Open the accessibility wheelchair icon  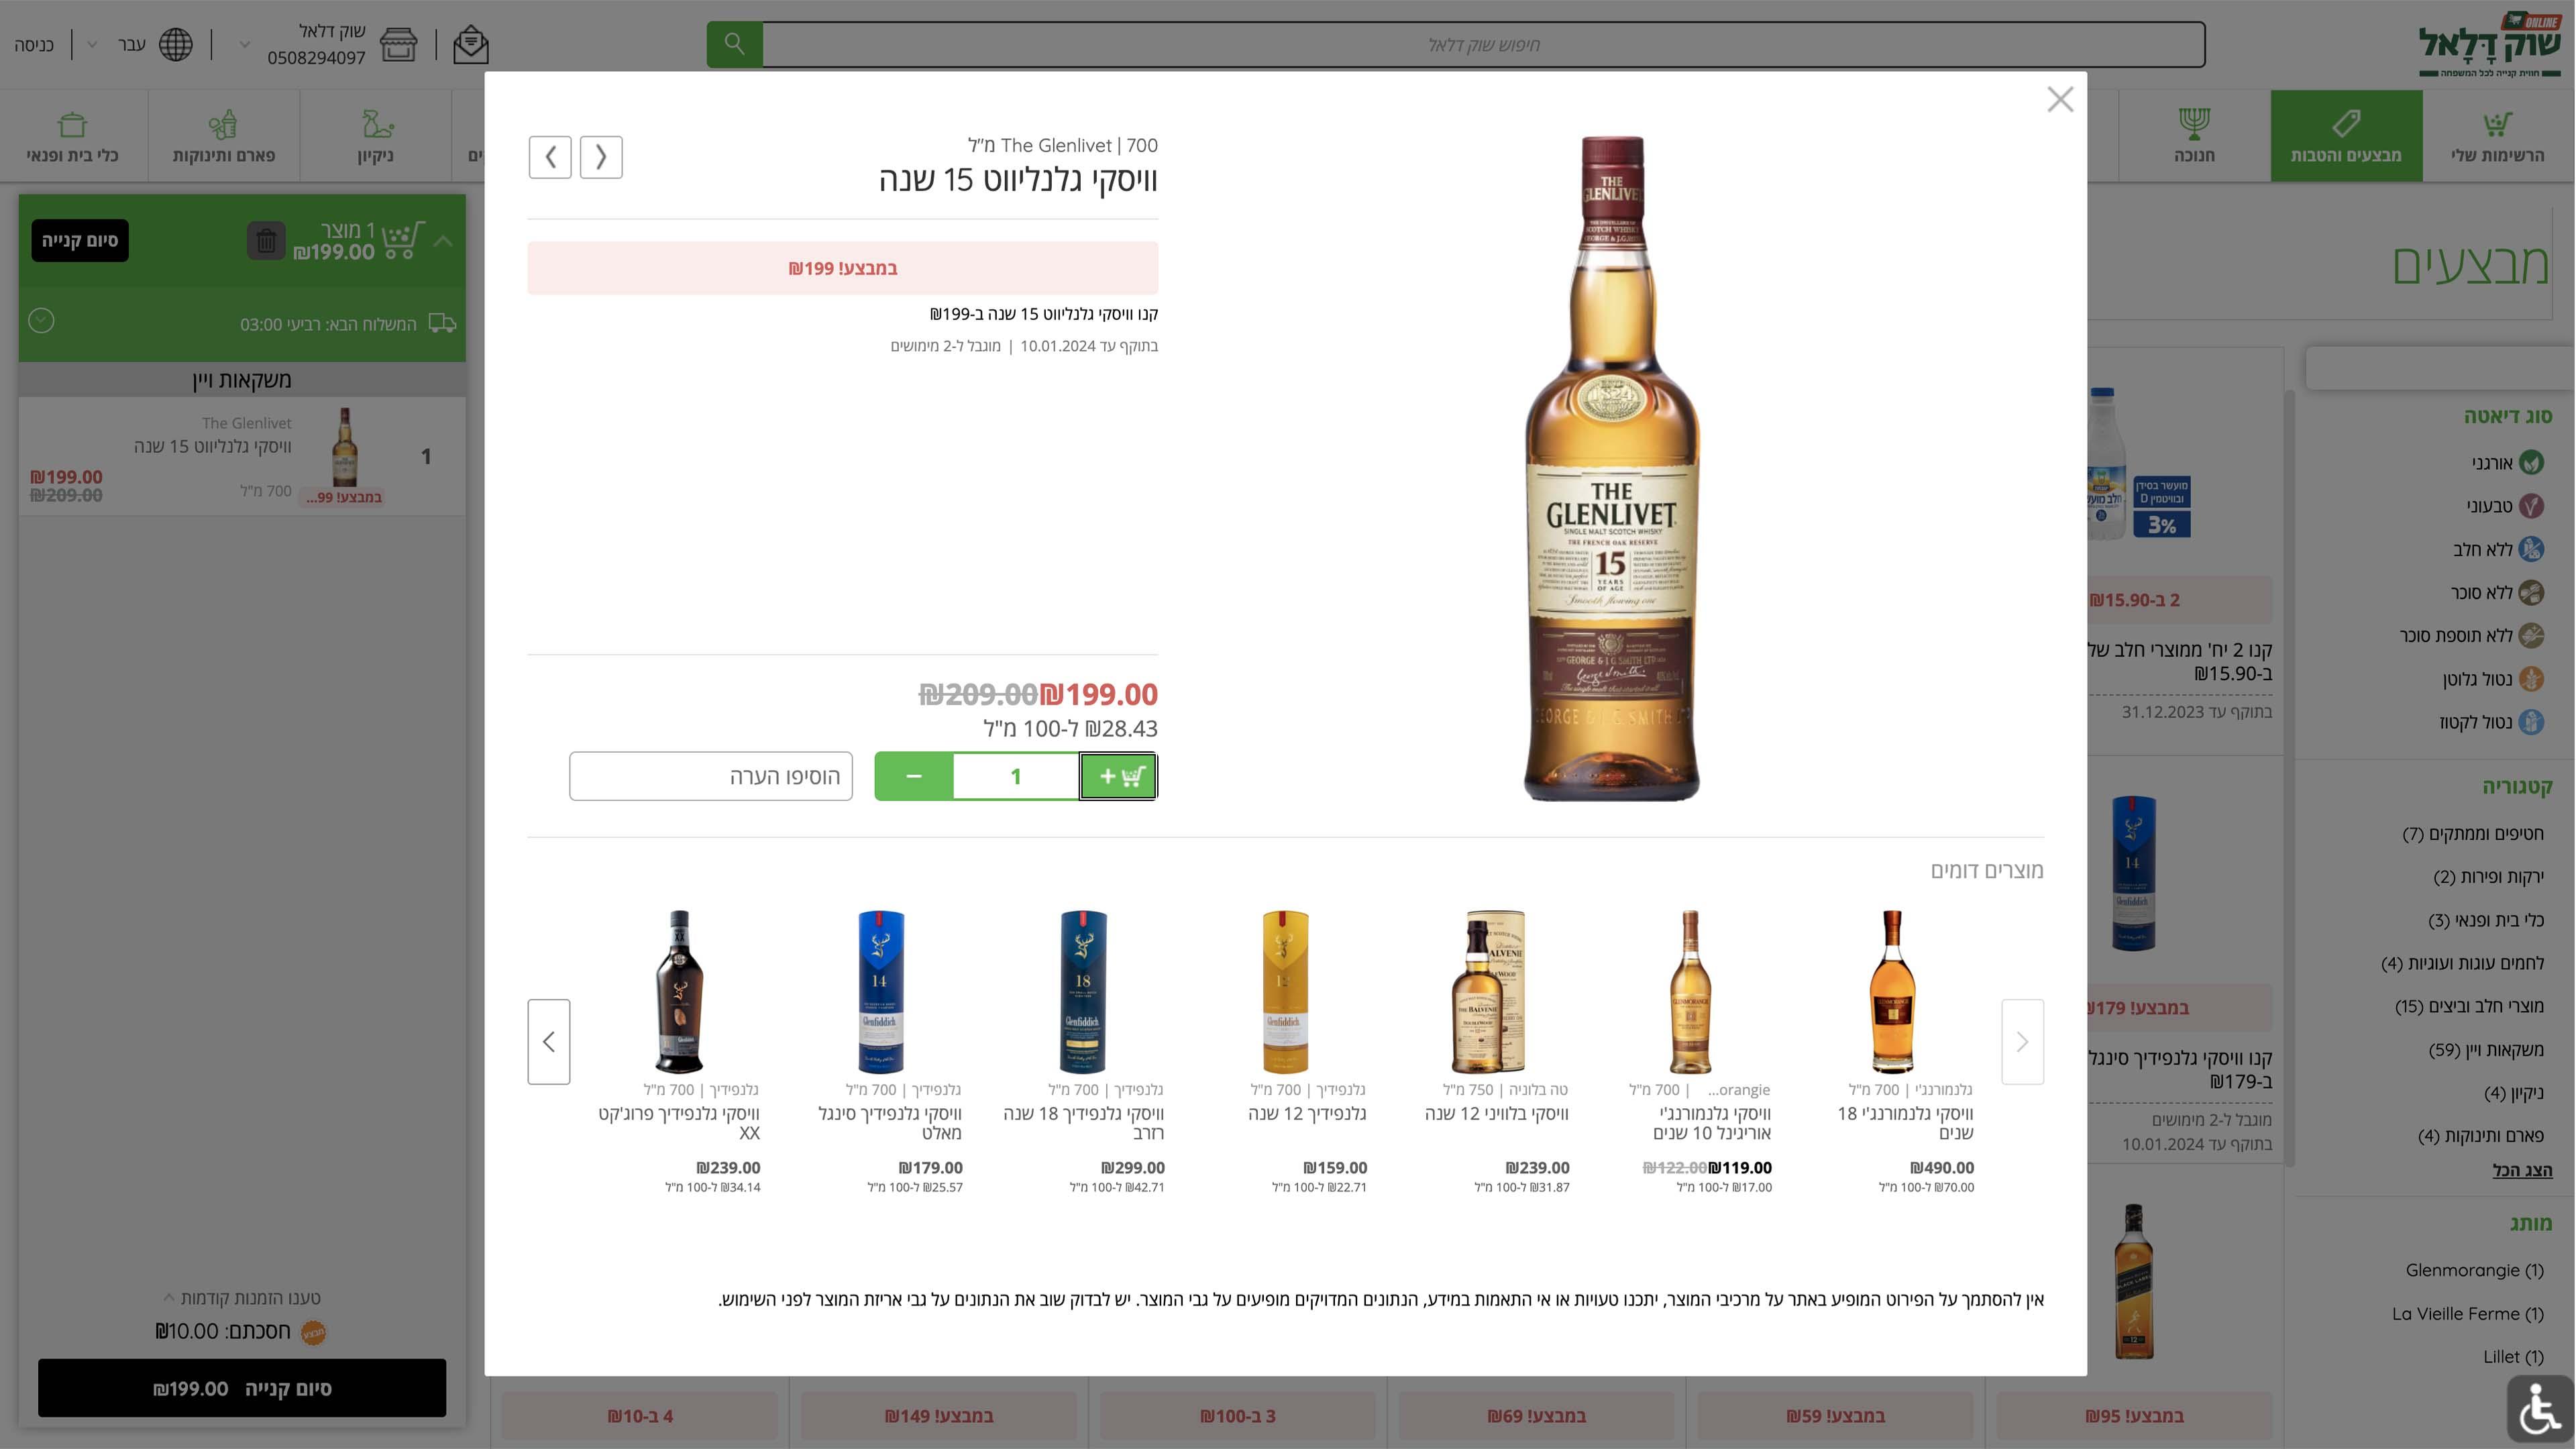pos(2540,1410)
